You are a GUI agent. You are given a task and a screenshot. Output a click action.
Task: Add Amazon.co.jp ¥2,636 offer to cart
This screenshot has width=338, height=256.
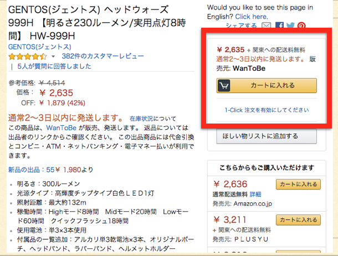[298, 184]
